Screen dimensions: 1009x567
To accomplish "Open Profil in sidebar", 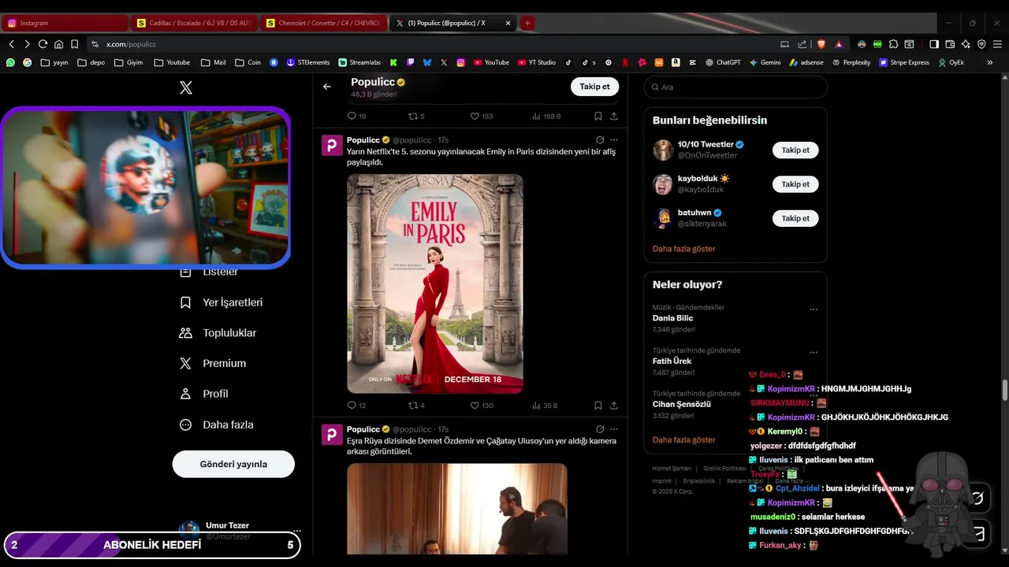I will point(204,394).
